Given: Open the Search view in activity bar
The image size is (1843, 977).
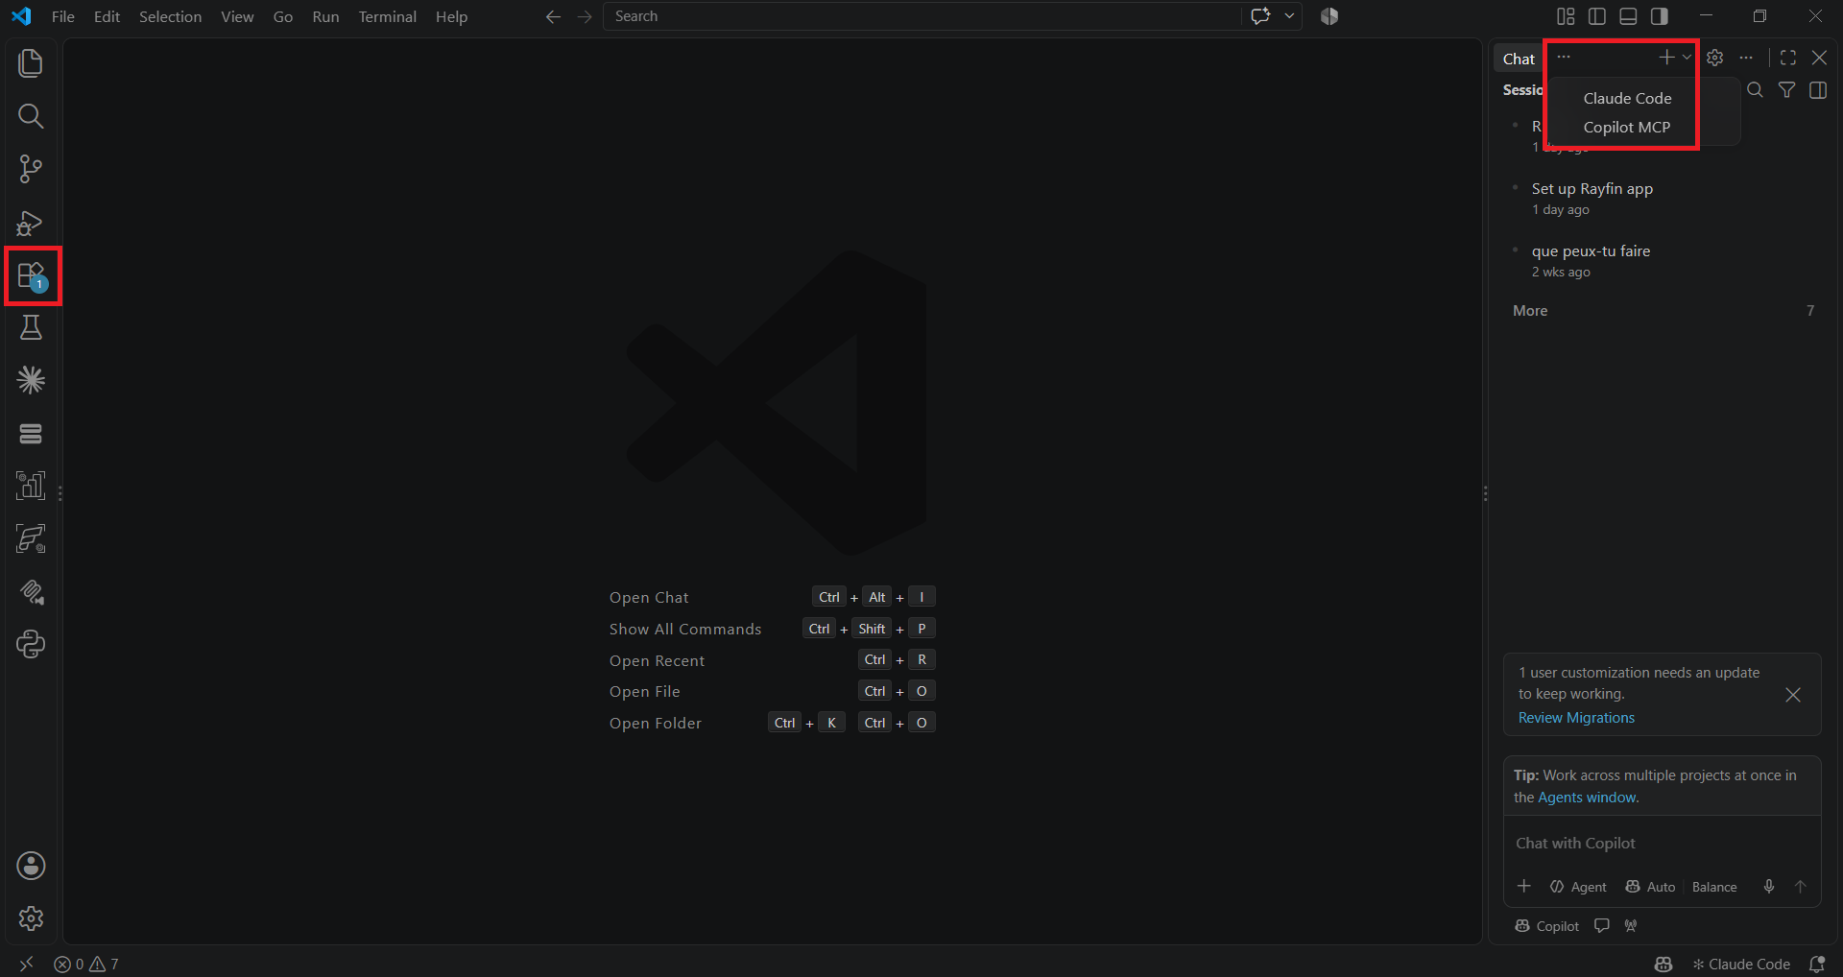Looking at the screenshot, I should pos(31,116).
